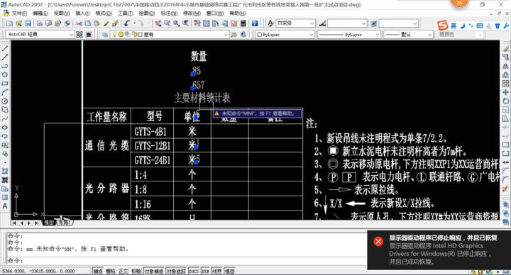This screenshot has height=275, width=511.
Task: Click the Zoom previous icon
Action: [186, 23]
